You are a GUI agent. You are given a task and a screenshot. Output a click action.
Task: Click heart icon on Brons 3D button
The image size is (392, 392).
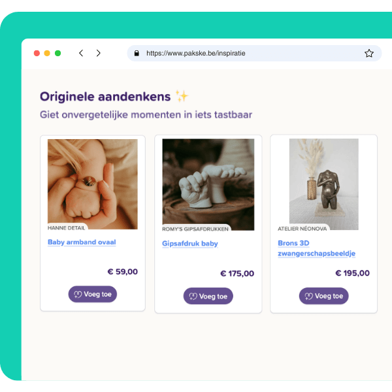point(308,297)
